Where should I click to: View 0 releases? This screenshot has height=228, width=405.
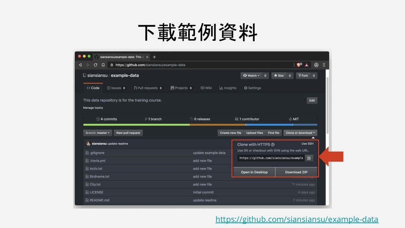tap(200, 119)
